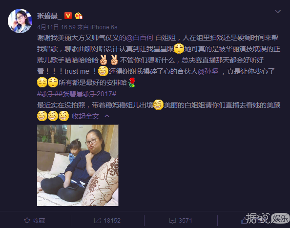Image resolution: width=290 pixels, height=228 pixels.
Task: Click the repost count 18152
Action: (x=112, y=220)
